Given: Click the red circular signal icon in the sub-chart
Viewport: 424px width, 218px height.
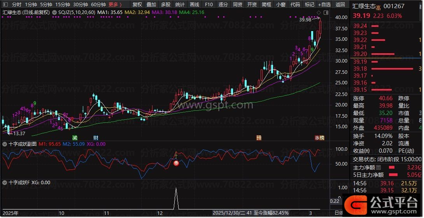Looking at the screenshot, I should (176, 164).
